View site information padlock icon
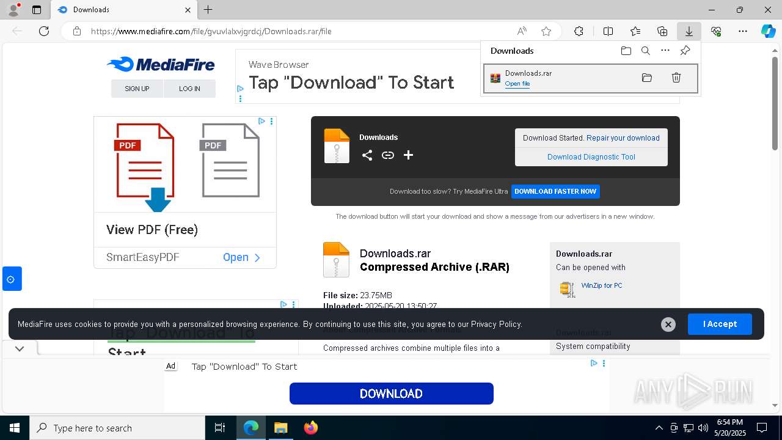Viewport: 782px width, 440px height. click(x=77, y=31)
